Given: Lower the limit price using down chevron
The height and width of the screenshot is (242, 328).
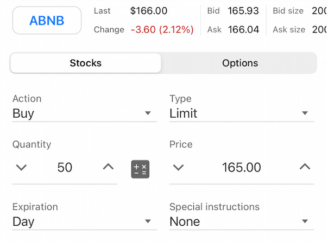Looking at the screenshot, I should click(178, 167).
